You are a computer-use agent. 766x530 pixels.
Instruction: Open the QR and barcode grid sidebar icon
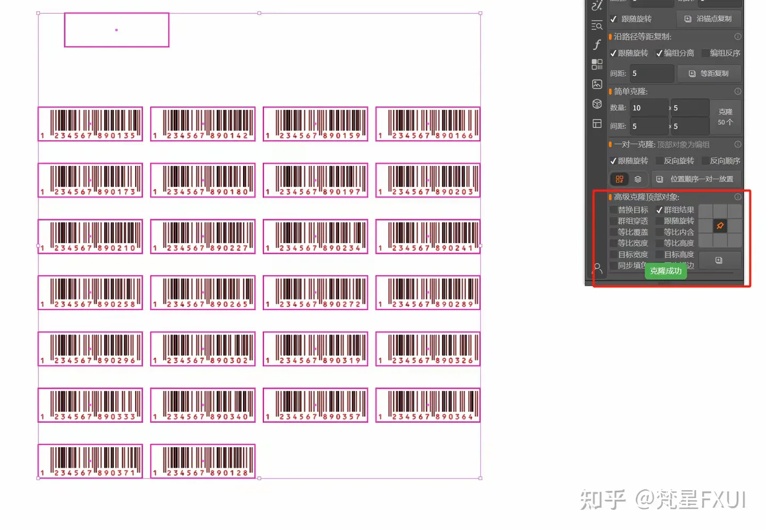(597, 64)
